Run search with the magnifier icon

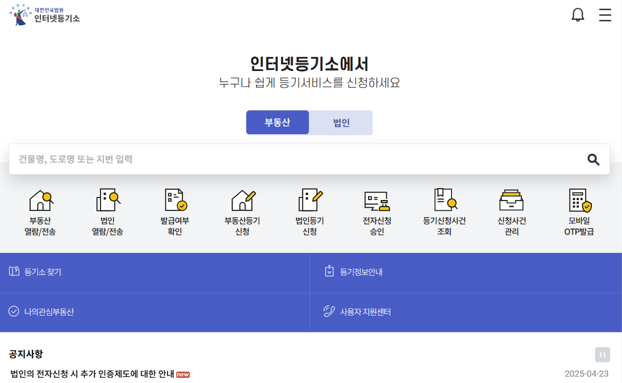tap(594, 159)
